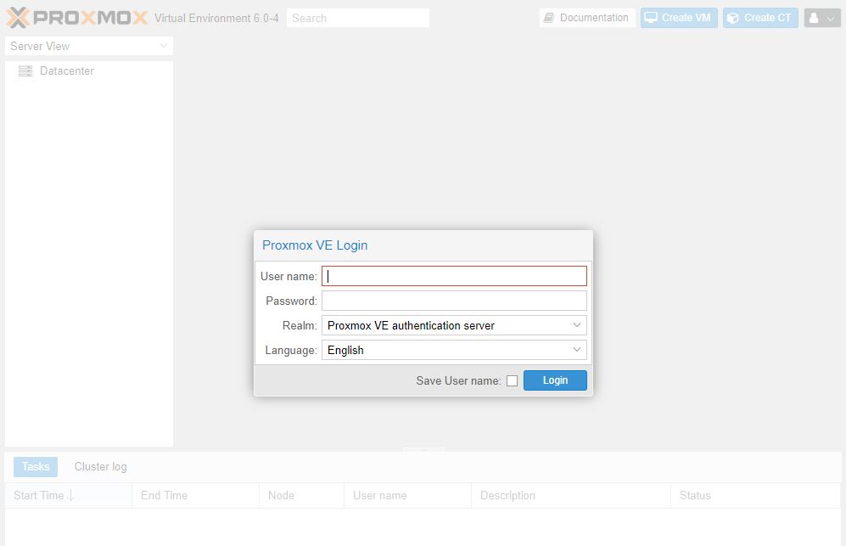Expand the Server View selector
Image resolution: width=846 pixels, height=546 pixels.
click(89, 46)
